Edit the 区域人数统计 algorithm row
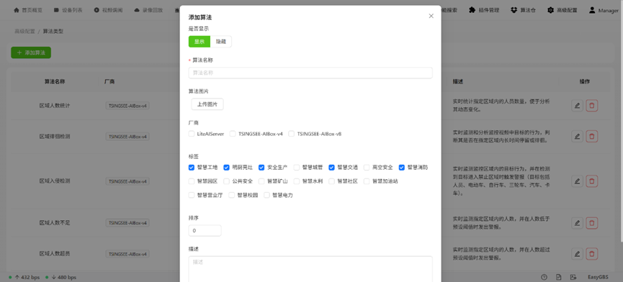The height and width of the screenshot is (282, 623). coord(577,106)
